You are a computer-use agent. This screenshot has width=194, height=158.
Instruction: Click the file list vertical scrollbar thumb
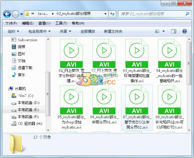tap(189, 63)
